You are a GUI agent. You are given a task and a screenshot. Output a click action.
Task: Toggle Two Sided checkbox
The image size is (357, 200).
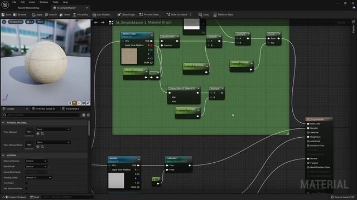(26, 183)
